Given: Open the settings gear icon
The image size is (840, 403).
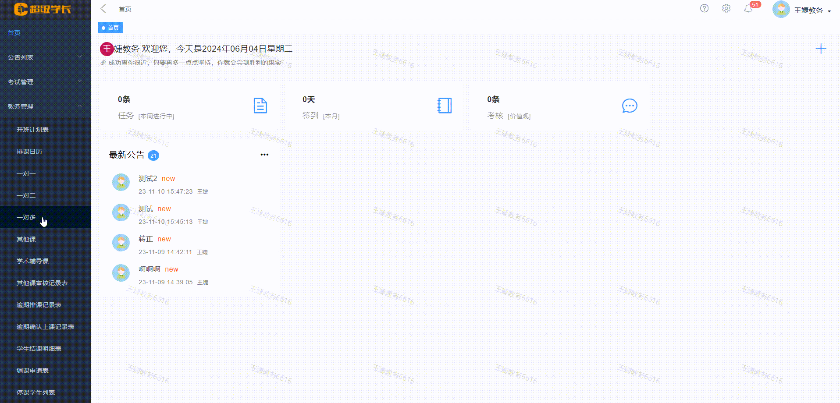Looking at the screenshot, I should click(726, 8).
